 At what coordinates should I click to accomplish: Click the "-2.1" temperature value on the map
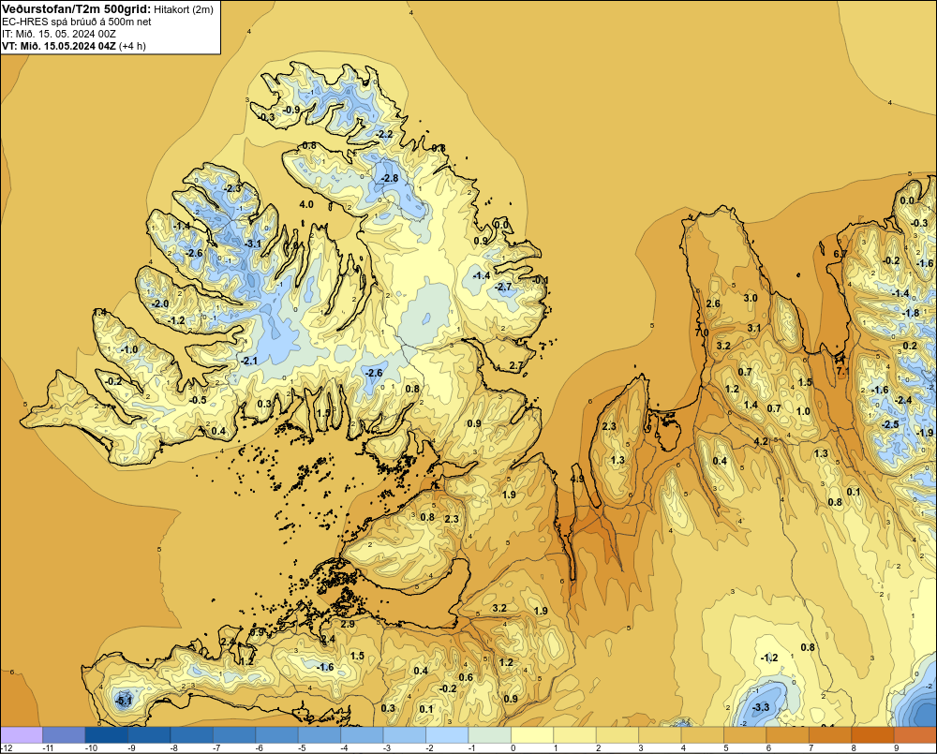[x=248, y=361]
